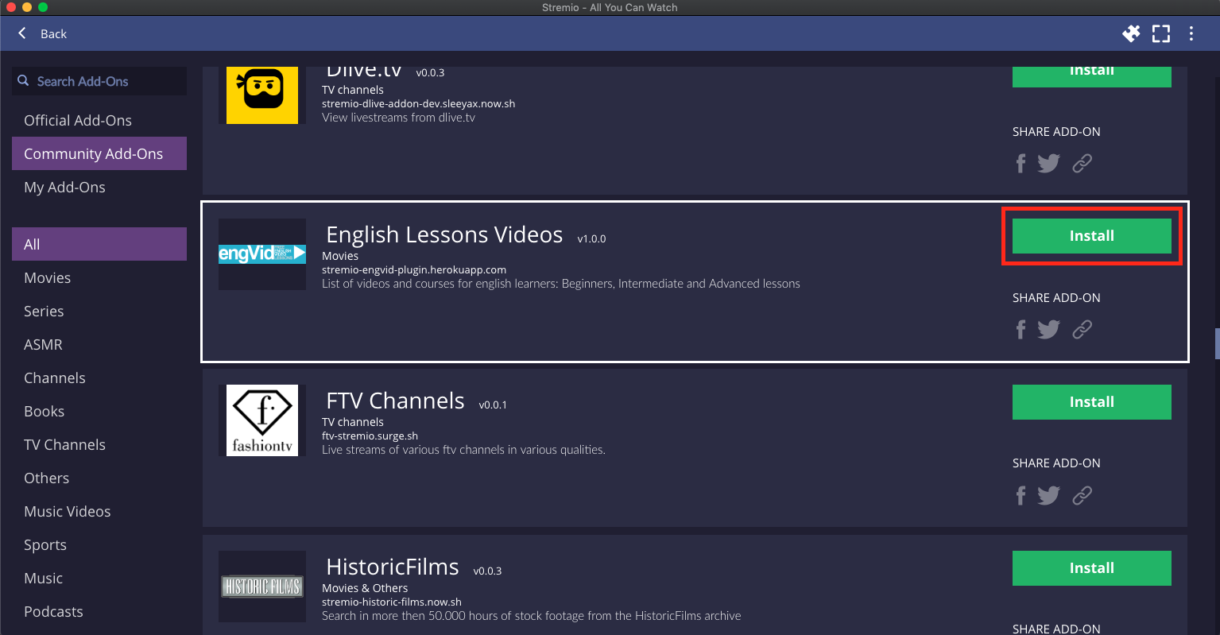This screenshot has width=1220, height=635.
Task: Click the fashiontv logo thumbnail
Action: (x=262, y=420)
